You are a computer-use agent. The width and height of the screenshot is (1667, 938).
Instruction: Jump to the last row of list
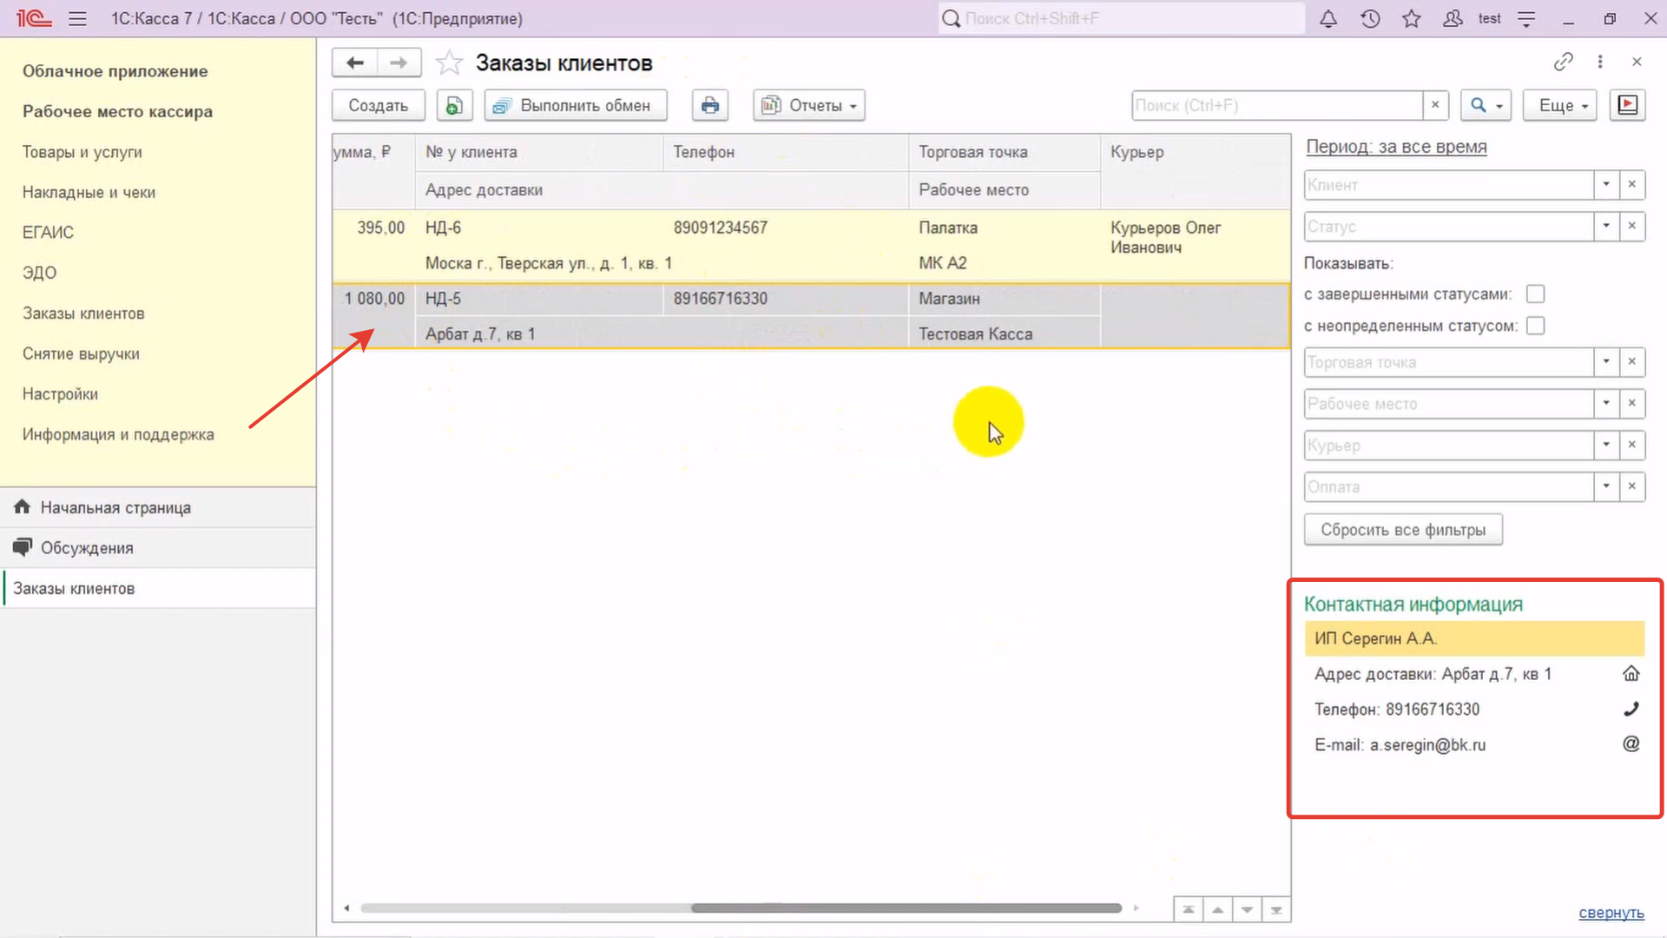(x=1276, y=909)
